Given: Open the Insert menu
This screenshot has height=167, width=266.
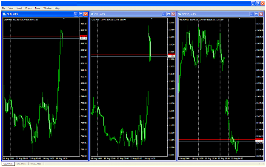Looking at the screenshot, I should point(19,8).
